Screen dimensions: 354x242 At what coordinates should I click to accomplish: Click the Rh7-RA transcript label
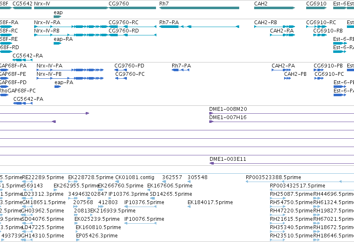pos(169,22)
